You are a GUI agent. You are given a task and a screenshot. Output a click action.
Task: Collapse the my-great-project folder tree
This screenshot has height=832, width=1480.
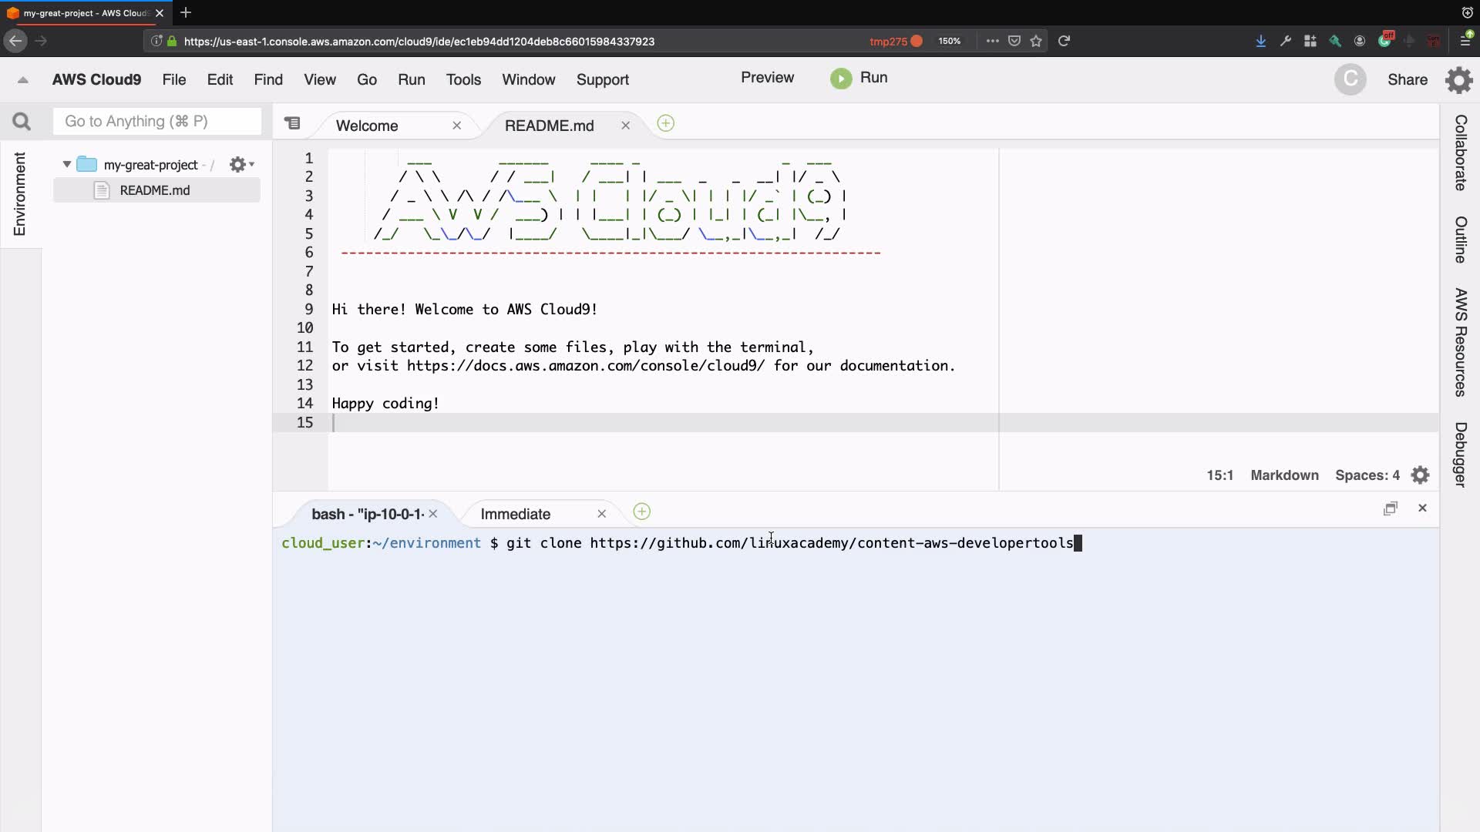pos(67,164)
